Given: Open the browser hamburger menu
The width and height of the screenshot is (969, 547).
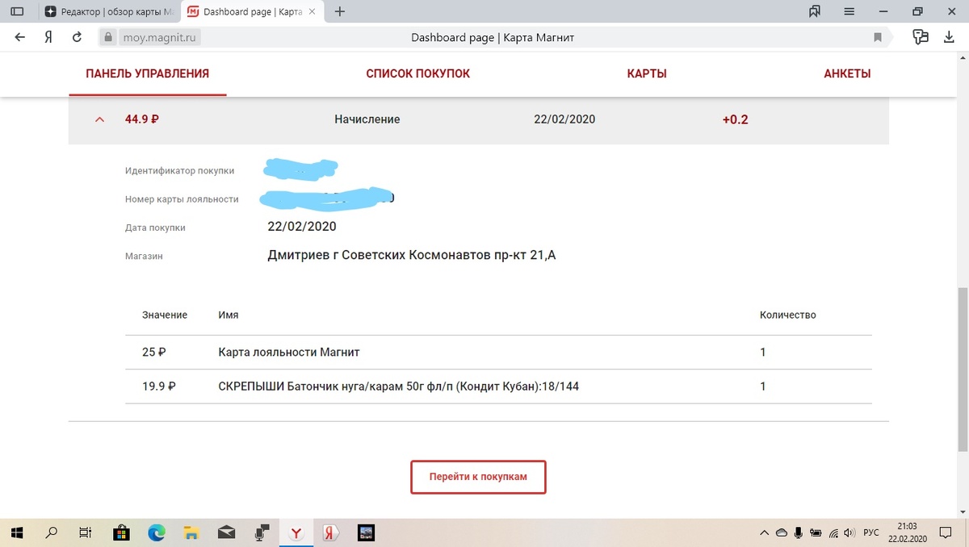Looking at the screenshot, I should [849, 11].
